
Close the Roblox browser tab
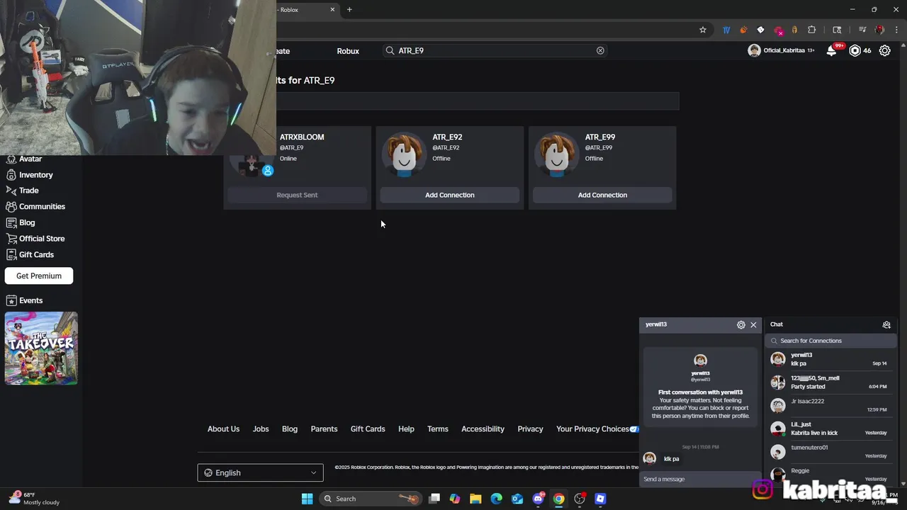[332, 10]
